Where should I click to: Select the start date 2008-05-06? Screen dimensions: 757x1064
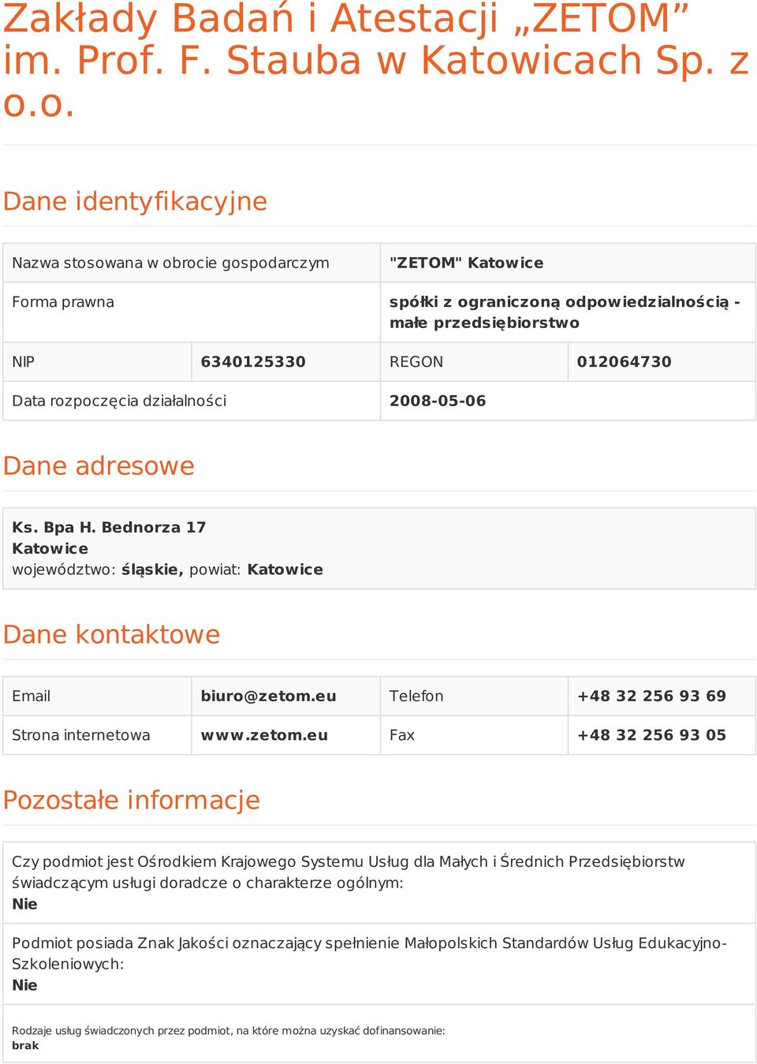tap(438, 401)
